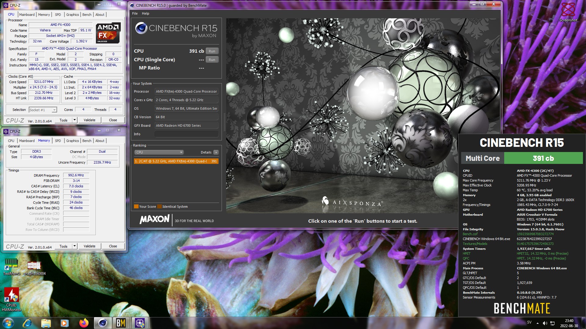This screenshot has width=586, height=329.
Task: Click the DRAM Frequency value 992.6 MHz
Action: (x=76, y=175)
